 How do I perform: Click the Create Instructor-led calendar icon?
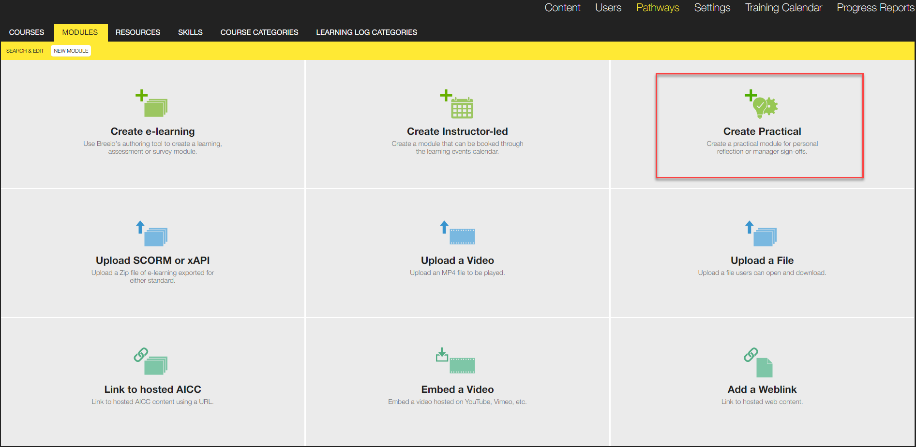click(x=462, y=108)
